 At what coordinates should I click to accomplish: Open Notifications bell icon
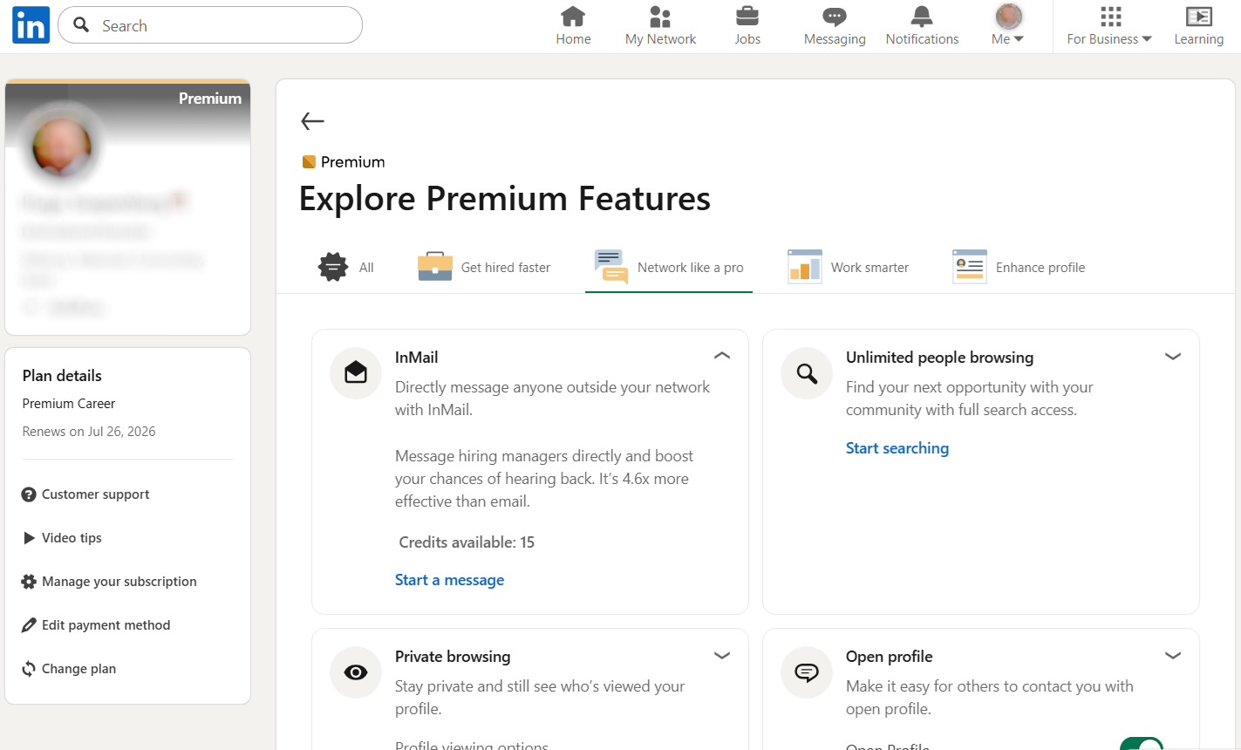click(x=922, y=17)
